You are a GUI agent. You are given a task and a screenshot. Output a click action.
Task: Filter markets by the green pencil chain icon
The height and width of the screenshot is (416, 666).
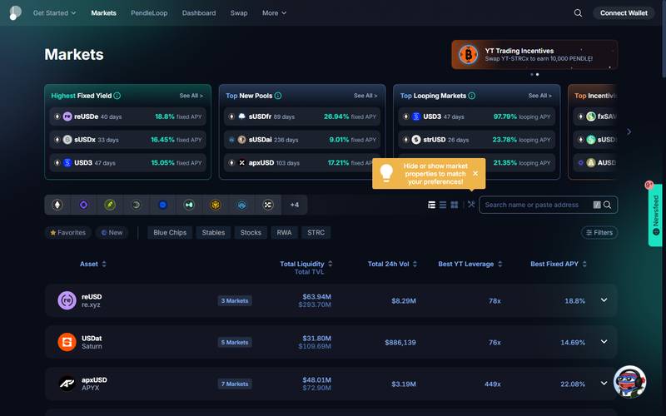pos(110,205)
